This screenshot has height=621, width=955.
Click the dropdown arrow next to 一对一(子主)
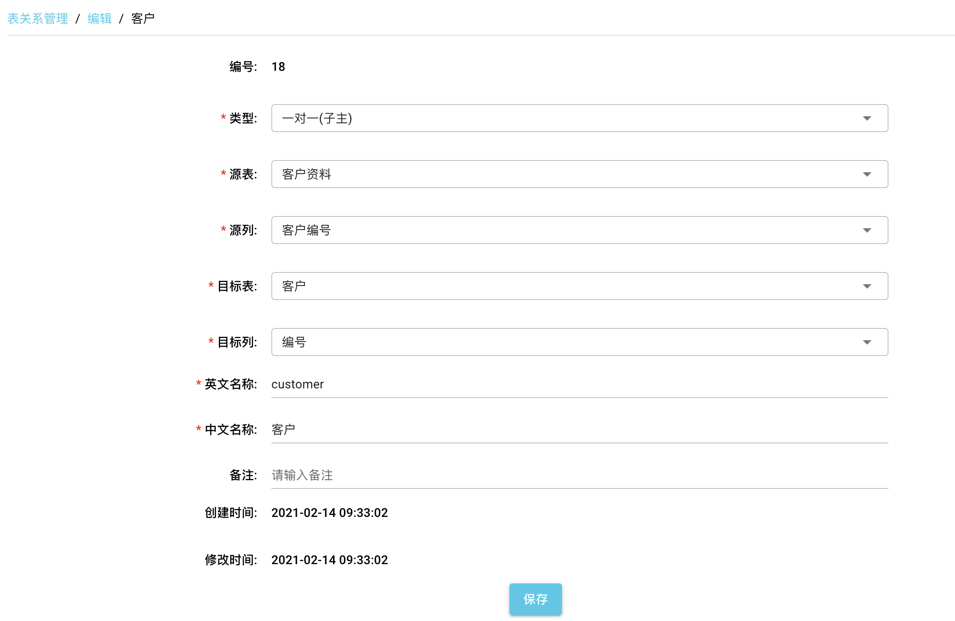point(867,118)
